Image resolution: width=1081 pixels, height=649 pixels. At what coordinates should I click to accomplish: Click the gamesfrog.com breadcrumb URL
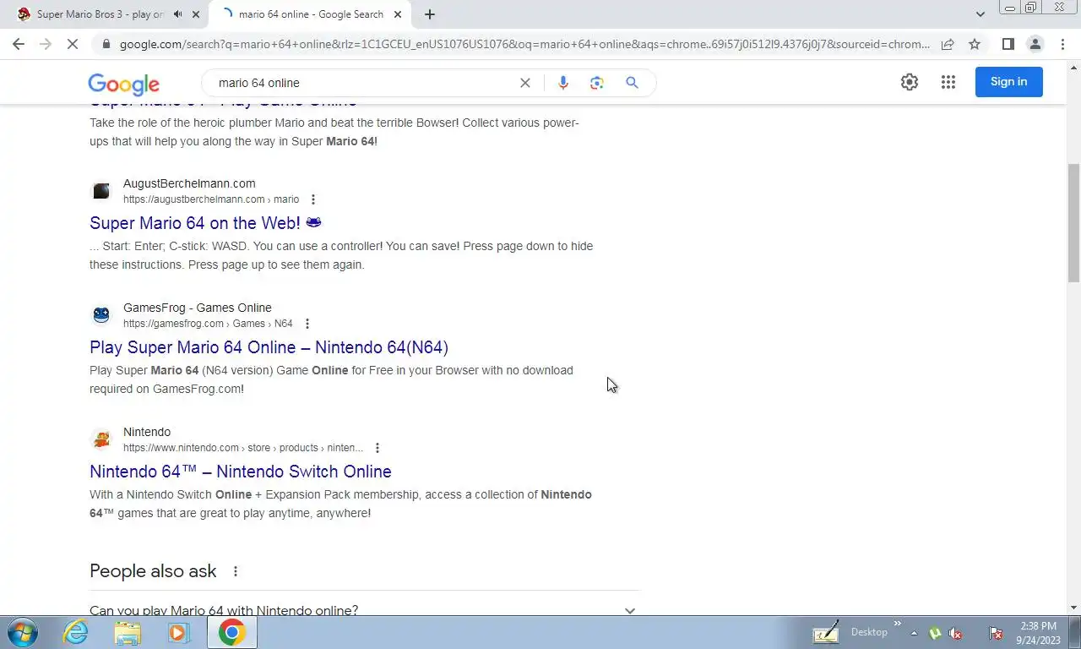click(x=208, y=324)
